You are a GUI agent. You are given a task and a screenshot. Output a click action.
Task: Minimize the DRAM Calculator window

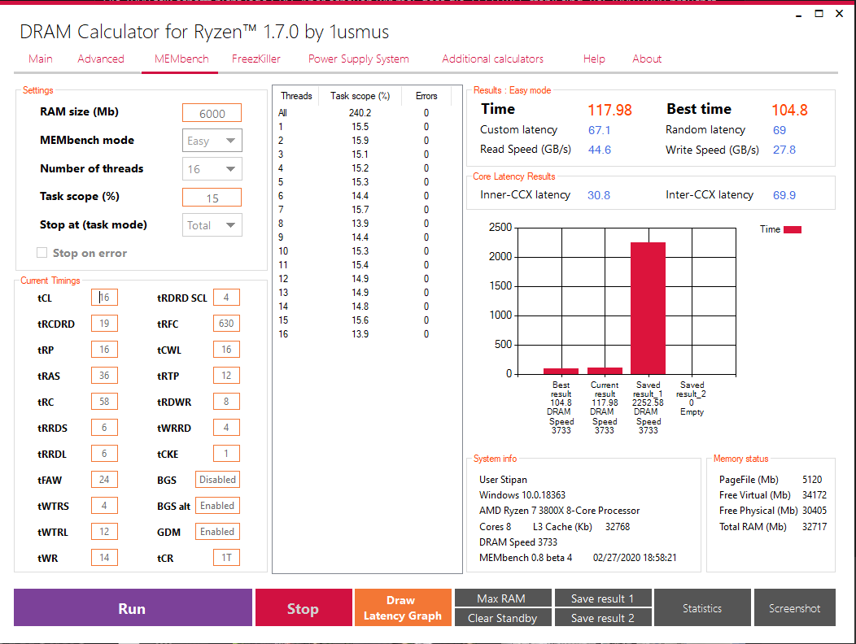pyautogui.click(x=799, y=14)
